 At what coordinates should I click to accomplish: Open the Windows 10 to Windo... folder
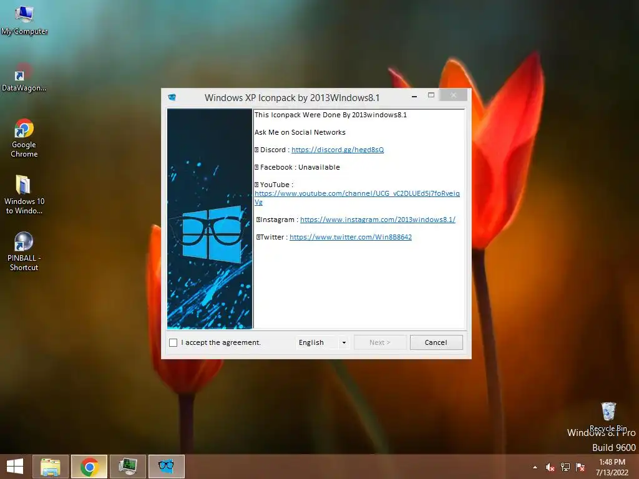(x=24, y=195)
